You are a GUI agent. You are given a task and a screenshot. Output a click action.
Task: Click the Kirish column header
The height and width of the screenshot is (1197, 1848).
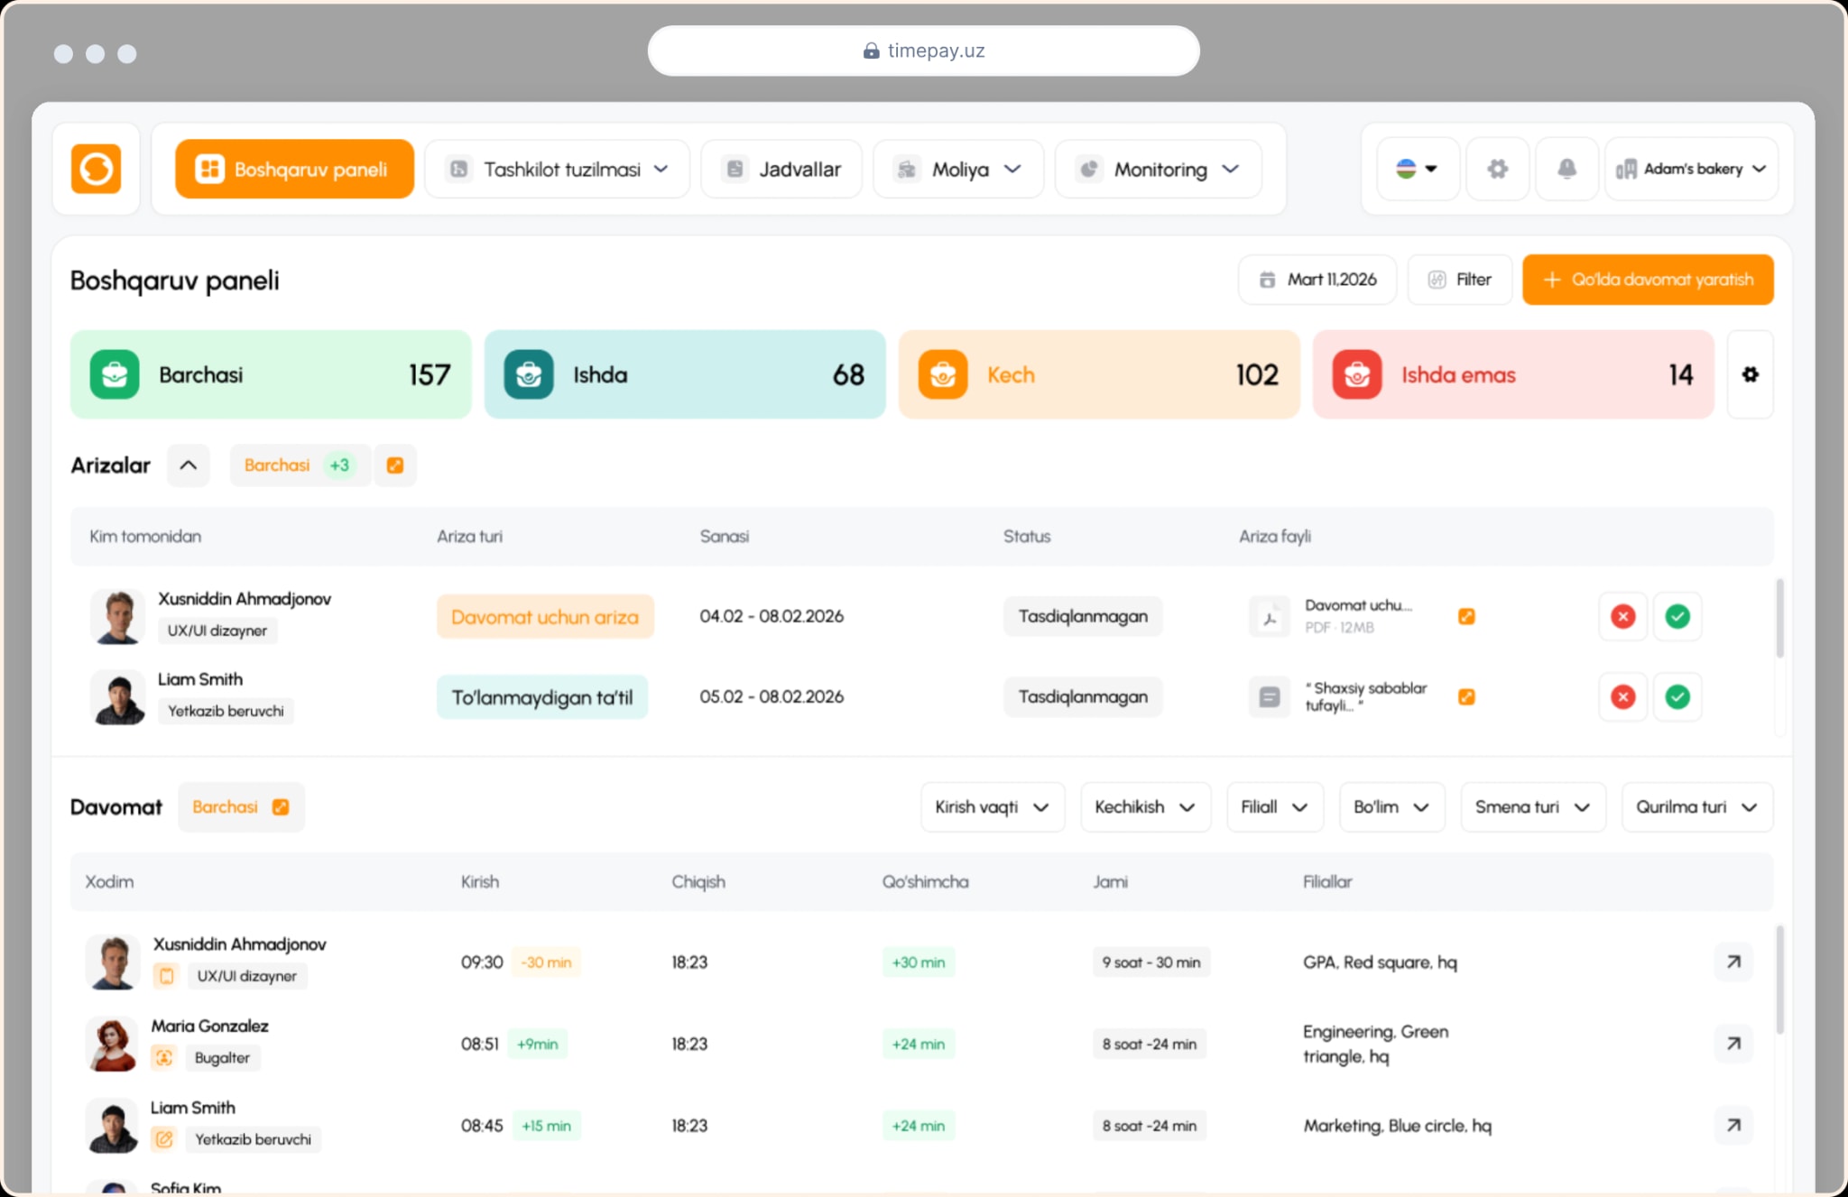(x=480, y=882)
